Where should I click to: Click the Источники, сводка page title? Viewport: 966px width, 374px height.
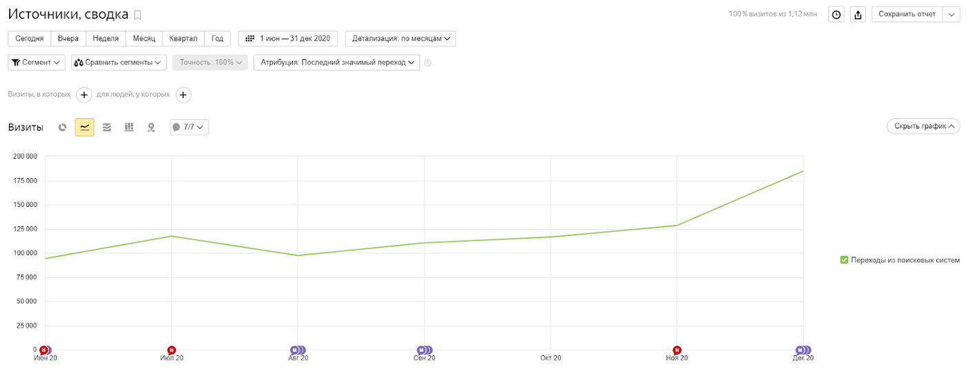tap(68, 14)
